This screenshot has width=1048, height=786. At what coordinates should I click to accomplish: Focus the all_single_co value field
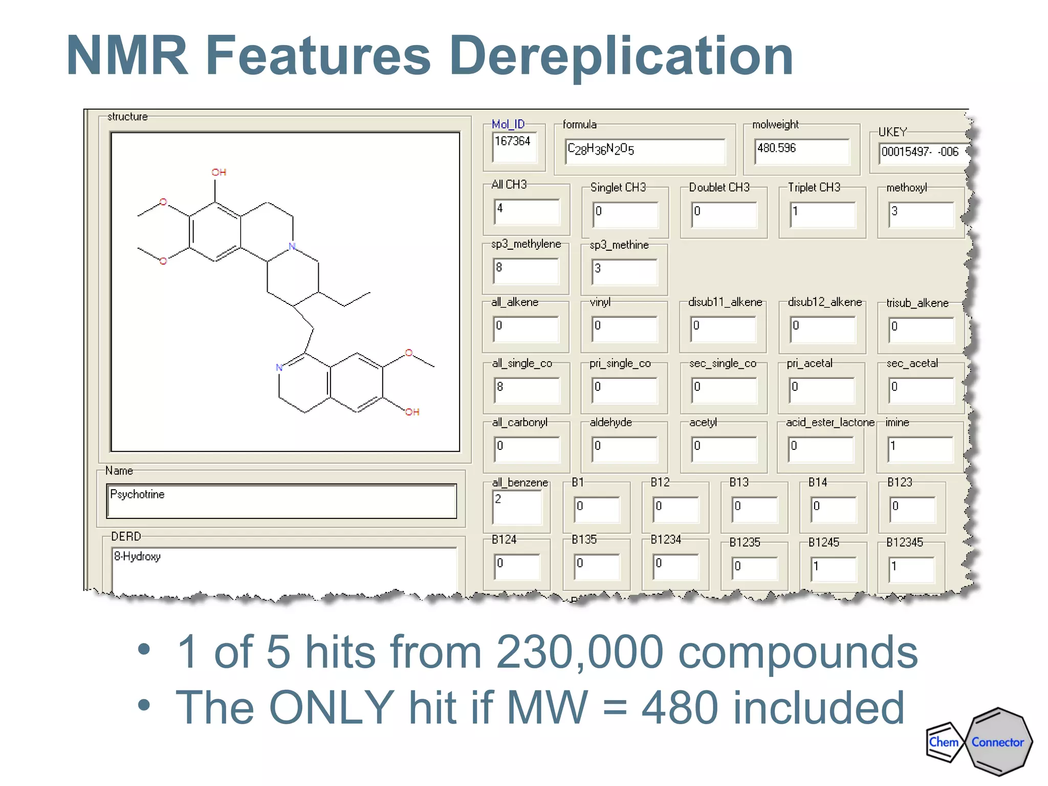tap(527, 390)
